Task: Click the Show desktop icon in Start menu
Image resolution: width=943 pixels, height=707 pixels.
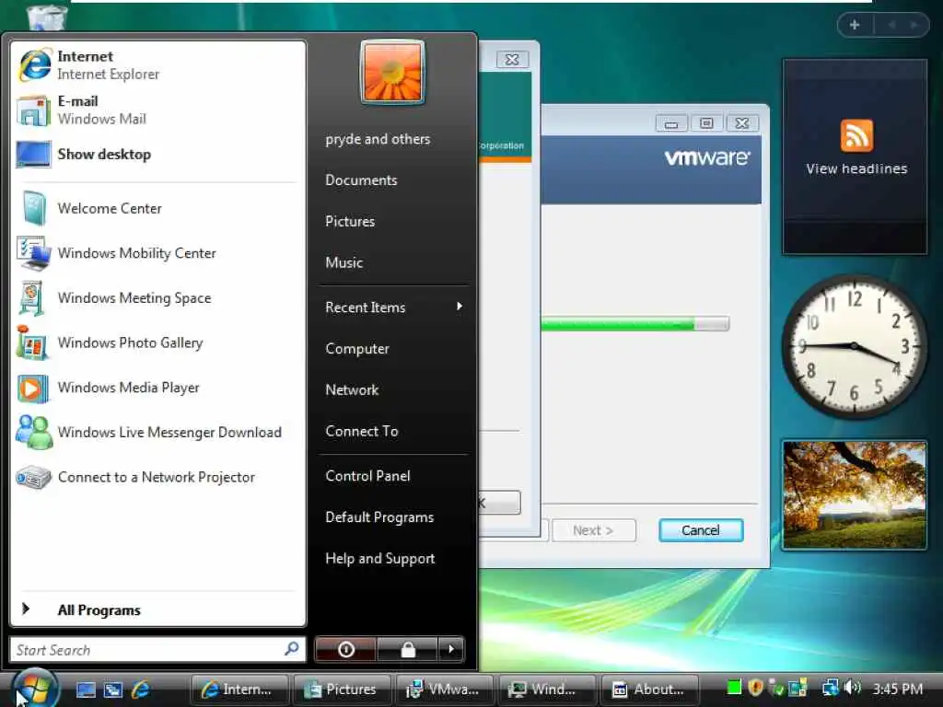Action: tap(34, 155)
